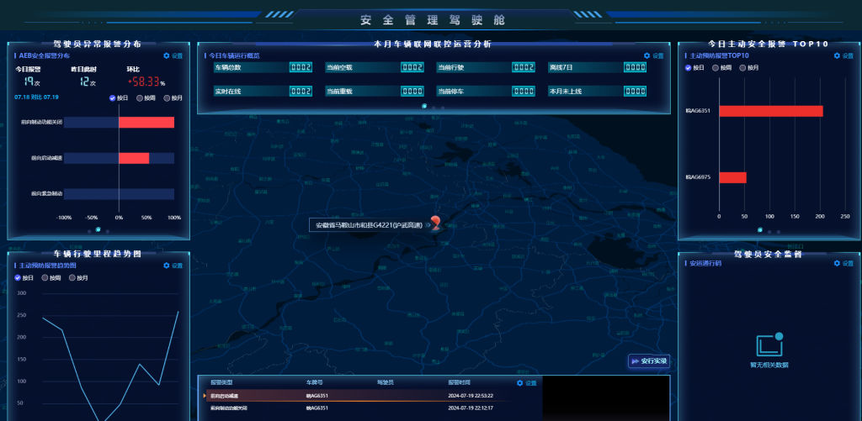Click the 07.18 对比 07.19 date text
Viewport: 862px width, 421px height.
point(36,97)
